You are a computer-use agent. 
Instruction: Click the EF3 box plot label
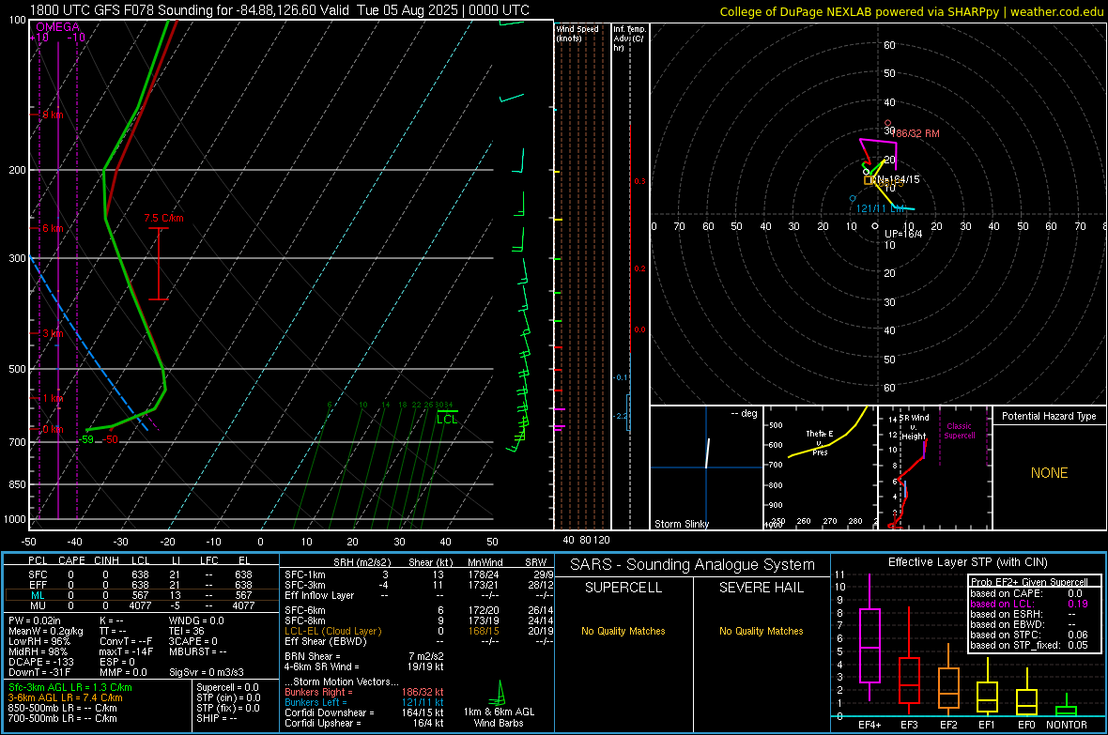909,725
